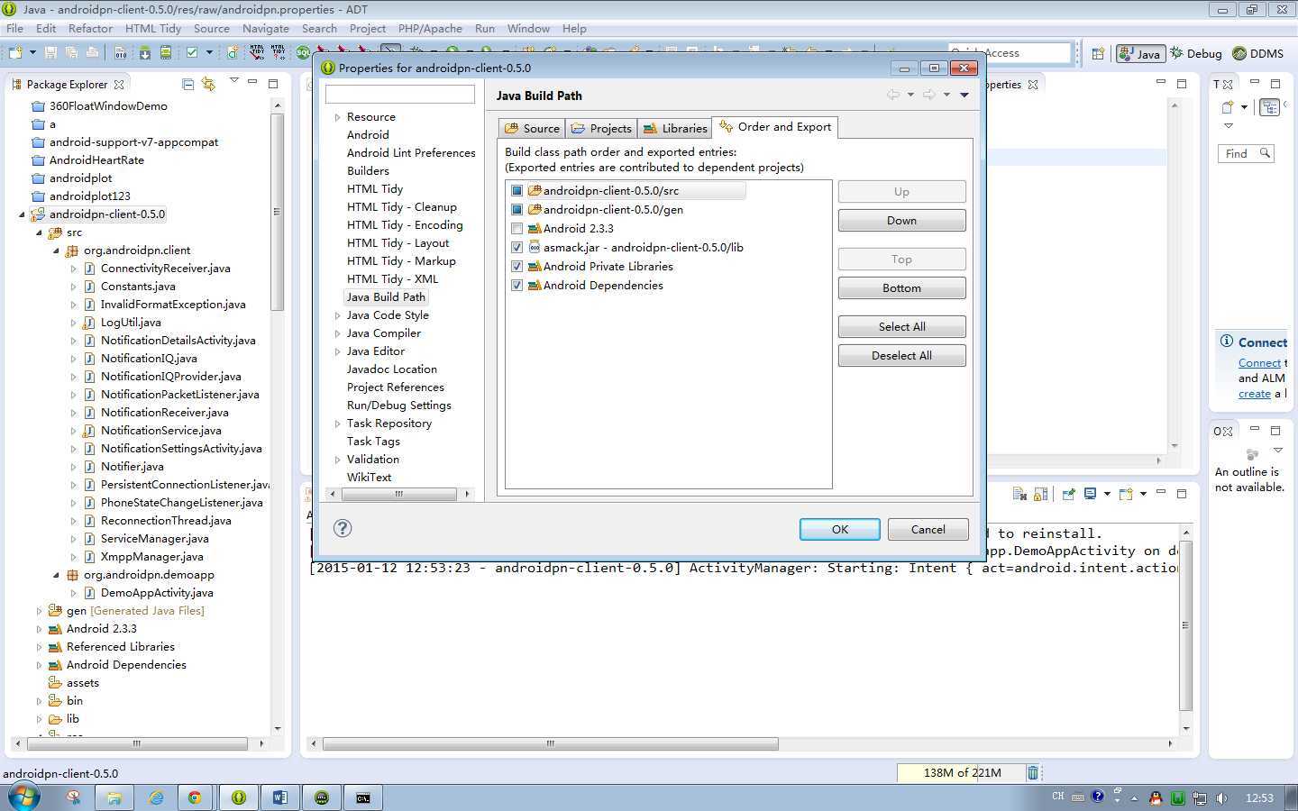Click Display Selected Console icon
Viewport: 1298px width, 811px height.
coord(1091,494)
